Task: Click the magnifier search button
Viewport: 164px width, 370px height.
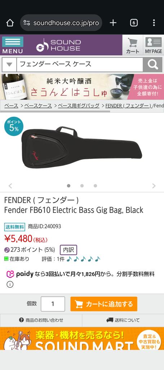Action: click(153, 64)
